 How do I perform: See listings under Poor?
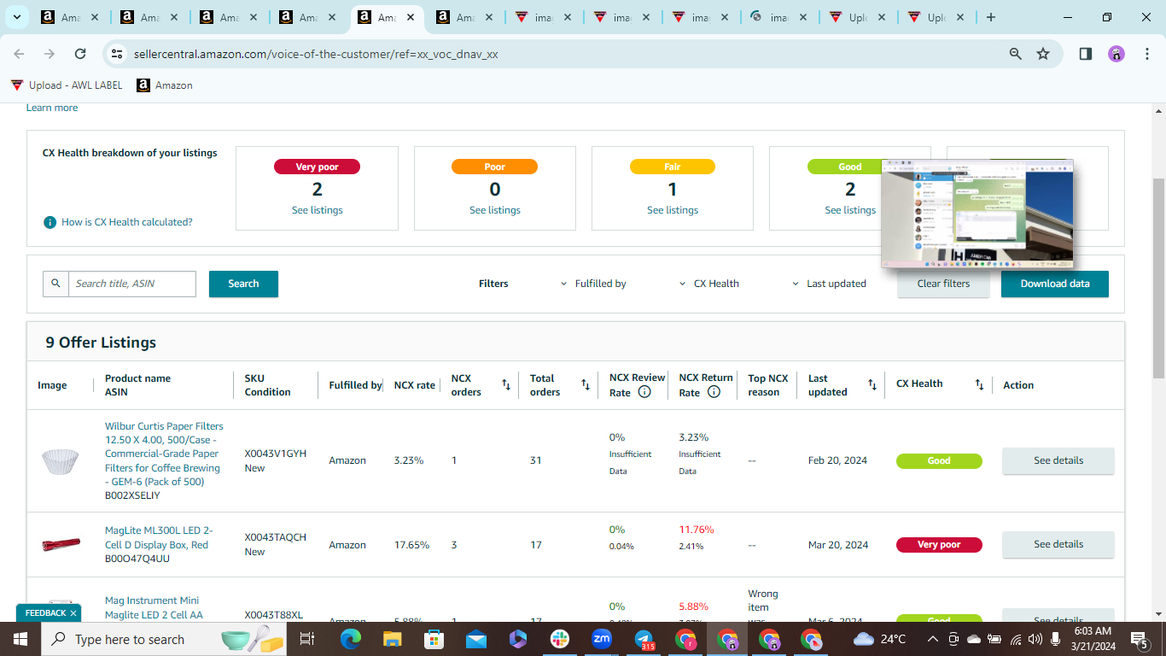point(495,210)
